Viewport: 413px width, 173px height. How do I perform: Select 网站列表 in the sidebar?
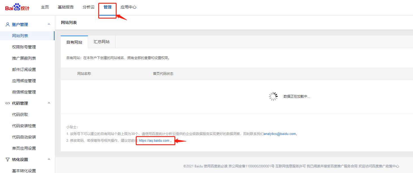coord(20,35)
